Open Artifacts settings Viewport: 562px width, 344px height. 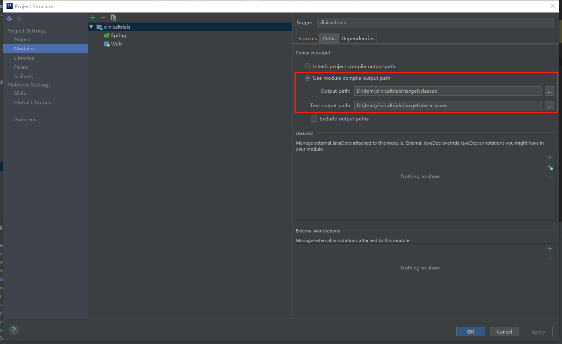23,76
